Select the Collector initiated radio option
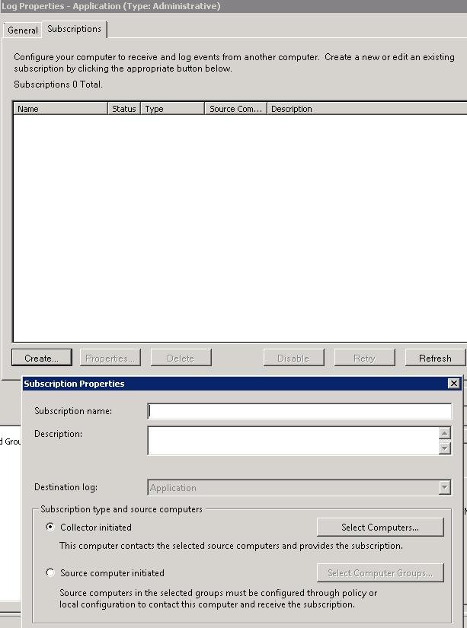Screen dimensions: 467x628 coord(51,527)
